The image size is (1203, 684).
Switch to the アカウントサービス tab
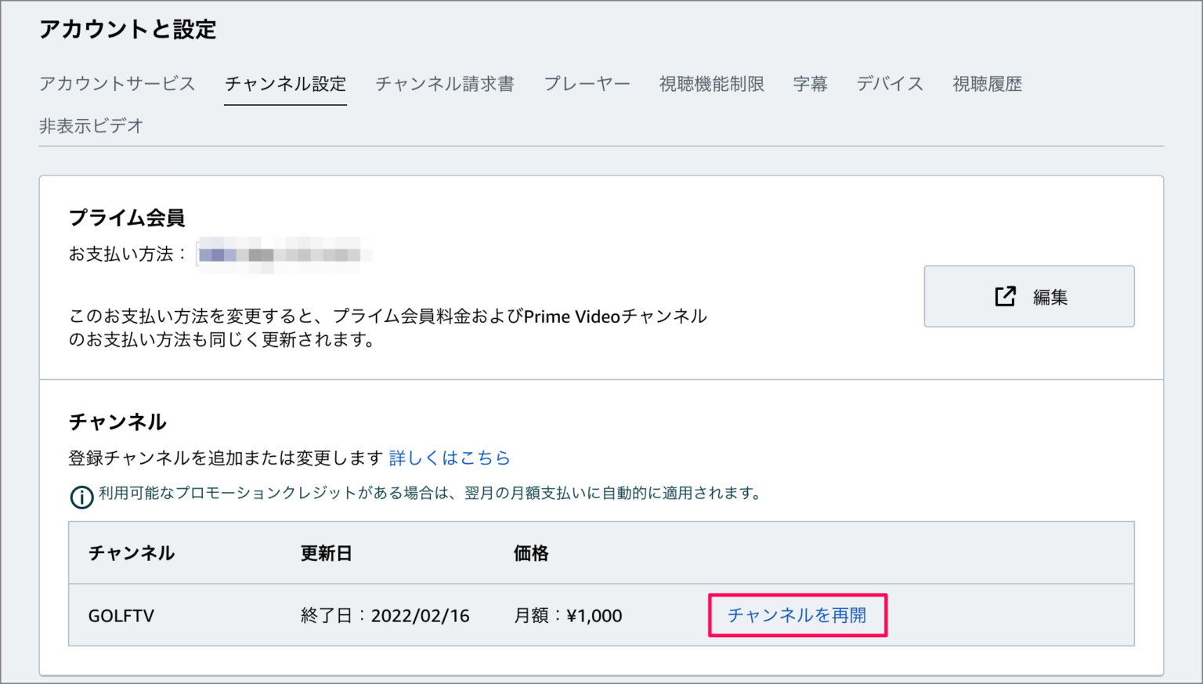(x=116, y=84)
